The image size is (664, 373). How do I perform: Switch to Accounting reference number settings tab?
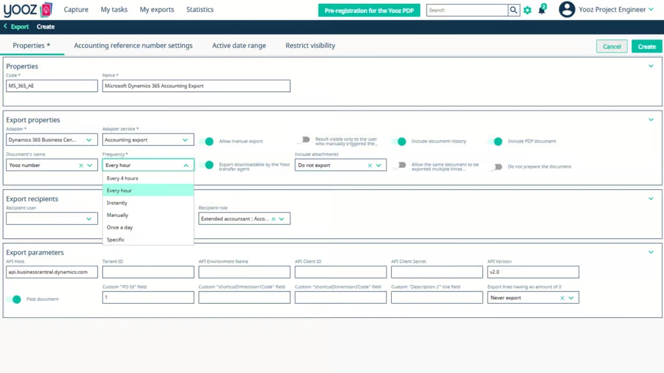(x=134, y=46)
